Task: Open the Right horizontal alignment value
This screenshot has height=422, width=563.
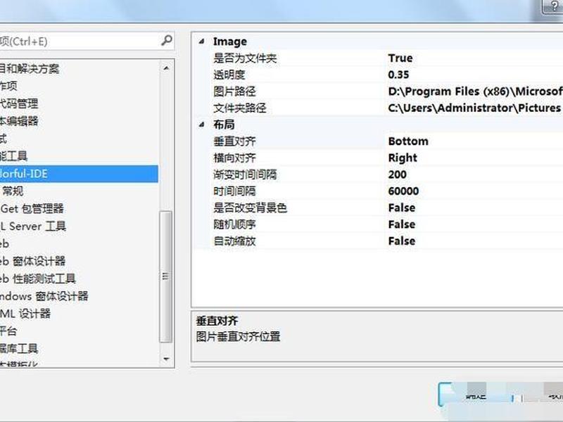Action: tap(403, 158)
